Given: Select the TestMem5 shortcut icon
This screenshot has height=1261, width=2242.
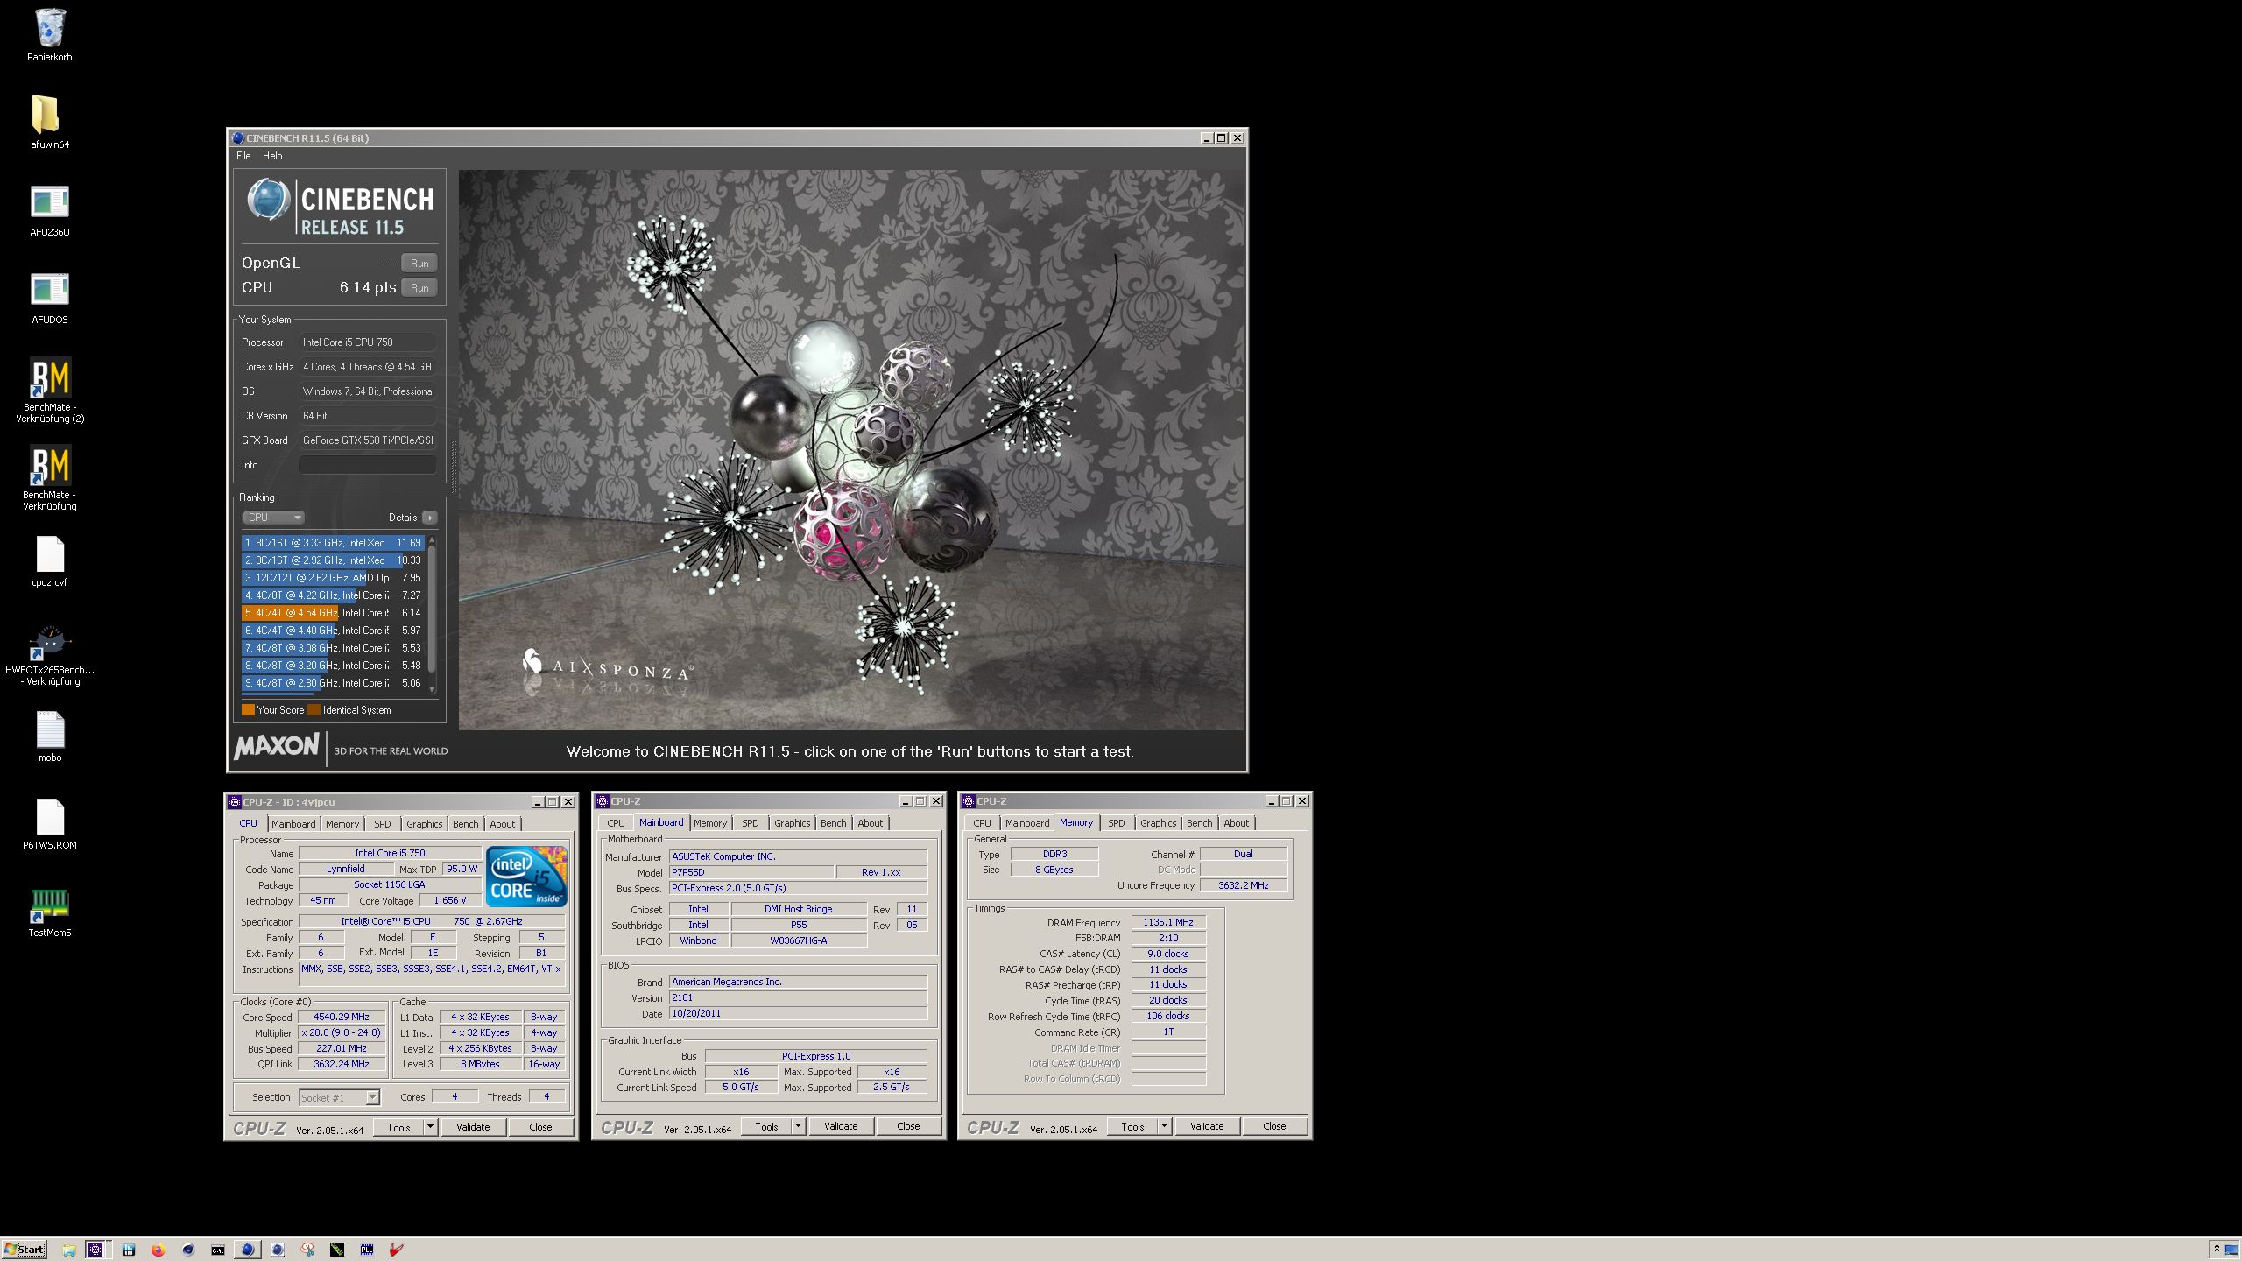Looking at the screenshot, I should pos(50,912).
